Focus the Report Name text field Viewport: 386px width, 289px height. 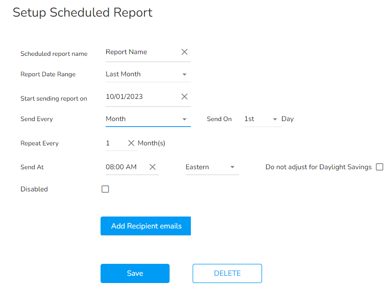[x=141, y=52]
